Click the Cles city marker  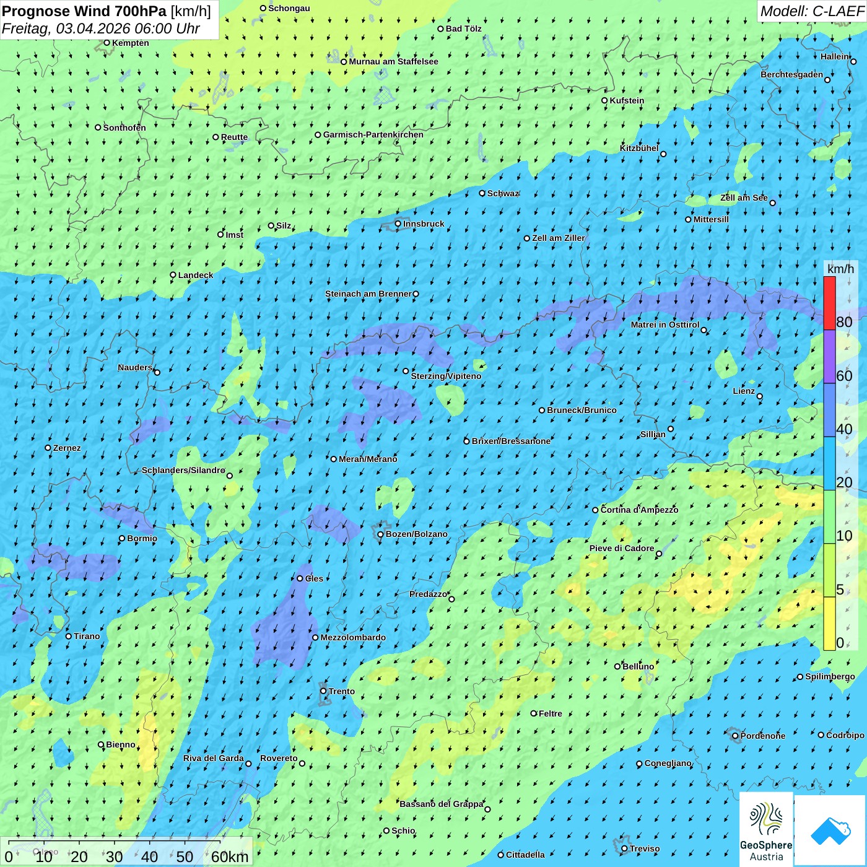point(300,578)
